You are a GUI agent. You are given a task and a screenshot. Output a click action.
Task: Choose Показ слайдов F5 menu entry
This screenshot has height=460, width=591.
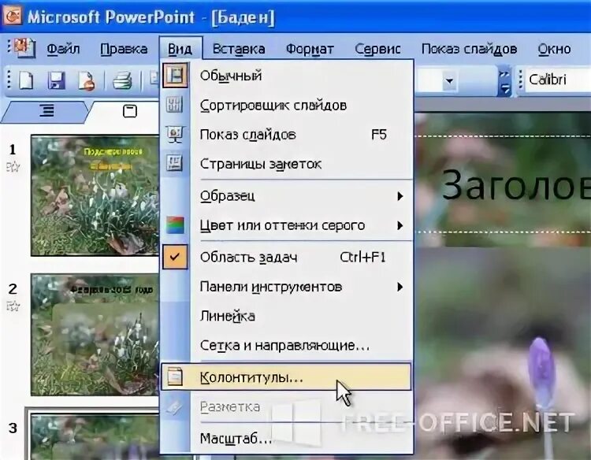(287, 135)
